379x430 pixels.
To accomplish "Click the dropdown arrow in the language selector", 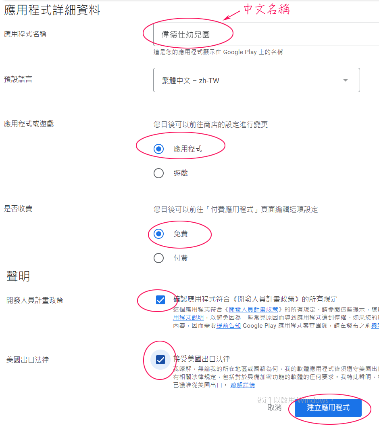I will click(346, 80).
